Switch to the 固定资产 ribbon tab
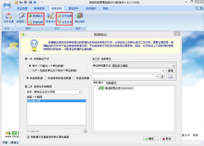This screenshot has width=204, height=146. tap(73, 8)
